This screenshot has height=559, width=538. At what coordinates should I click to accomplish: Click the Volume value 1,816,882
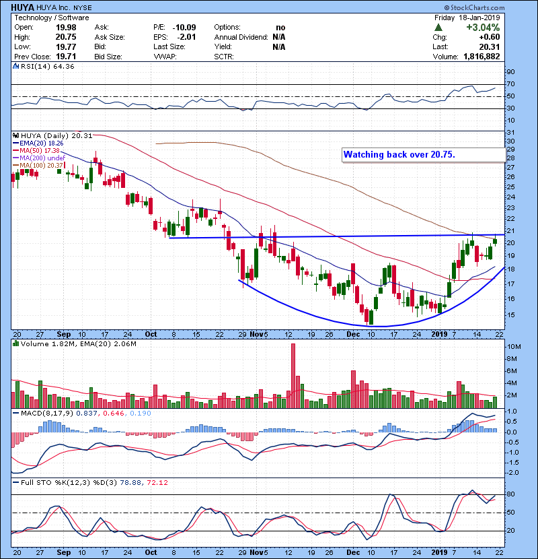tap(482, 57)
